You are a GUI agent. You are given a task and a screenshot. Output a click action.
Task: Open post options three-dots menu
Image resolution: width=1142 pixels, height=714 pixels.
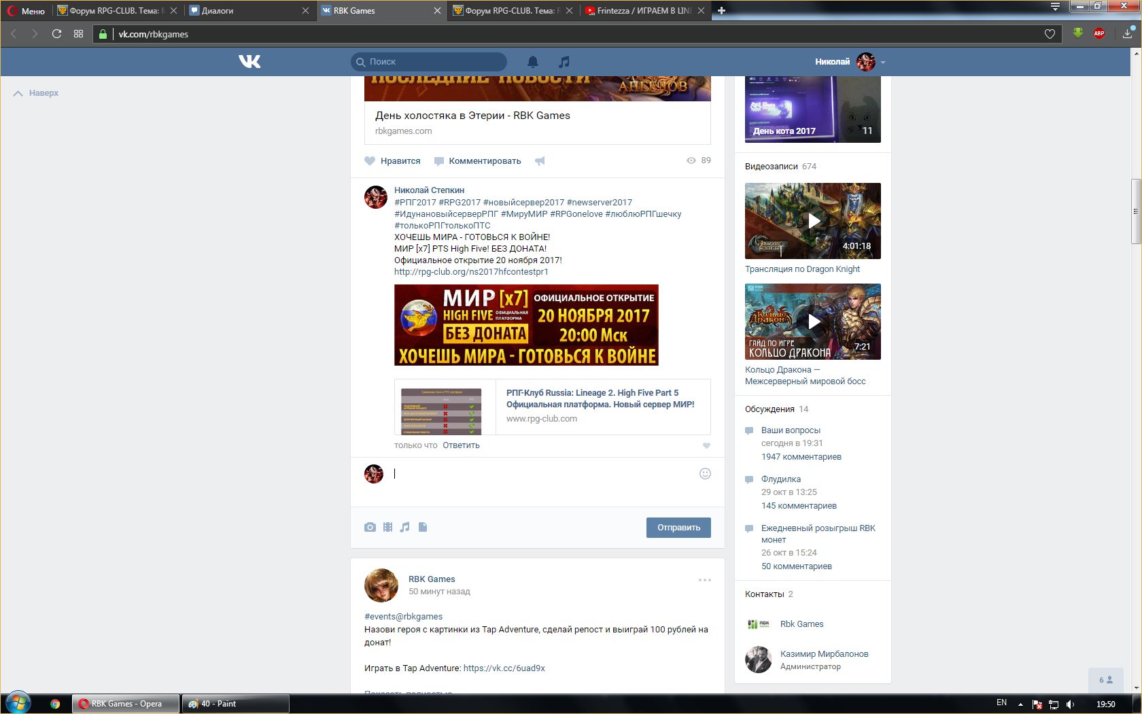(x=705, y=580)
